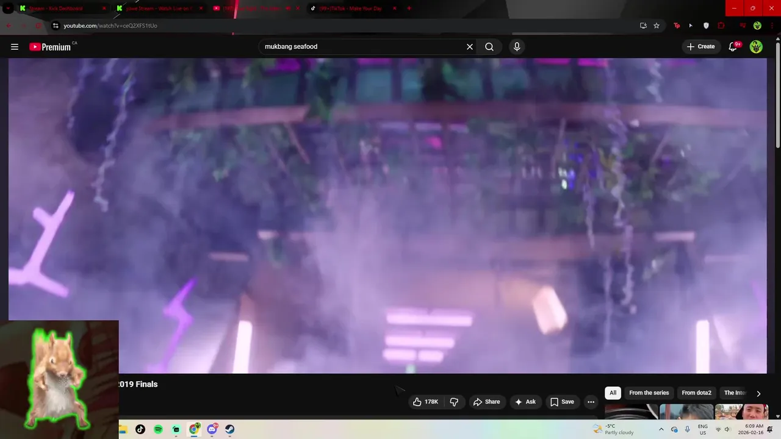781x439 pixels.
Task: Show hidden system tray icons chevron
Action: click(661, 429)
